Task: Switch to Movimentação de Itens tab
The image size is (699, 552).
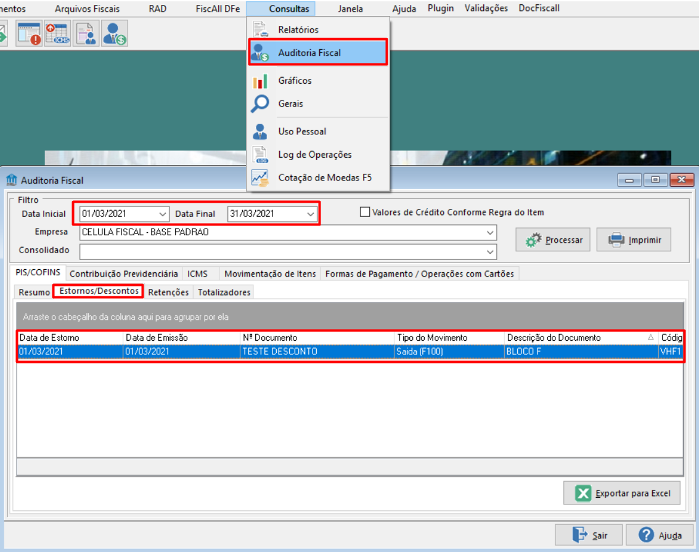Action: click(270, 274)
